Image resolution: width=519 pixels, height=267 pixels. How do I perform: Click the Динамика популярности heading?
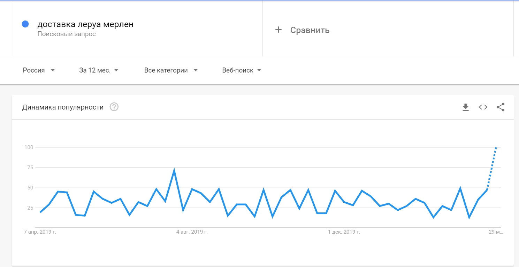coord(63,107)
